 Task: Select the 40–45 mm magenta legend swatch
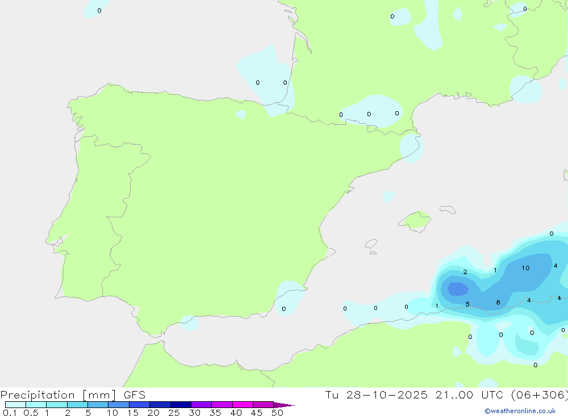(x=243, y=405)
